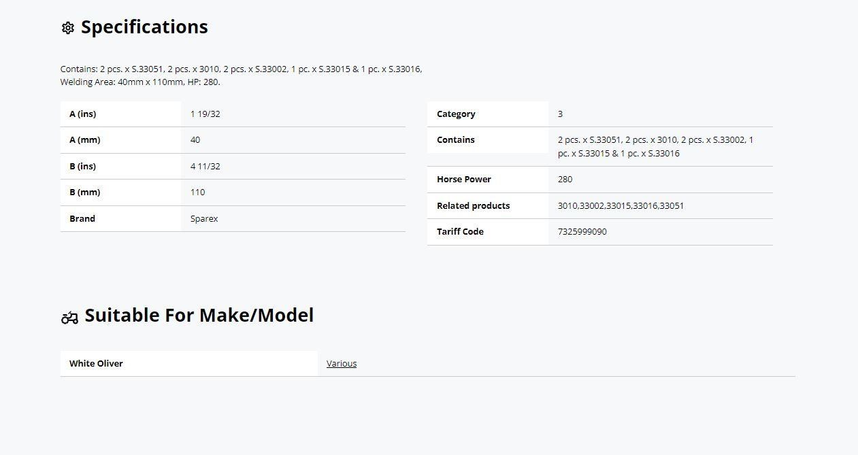
Task: Click the gear icon beside Specifications
Action: 67,28
